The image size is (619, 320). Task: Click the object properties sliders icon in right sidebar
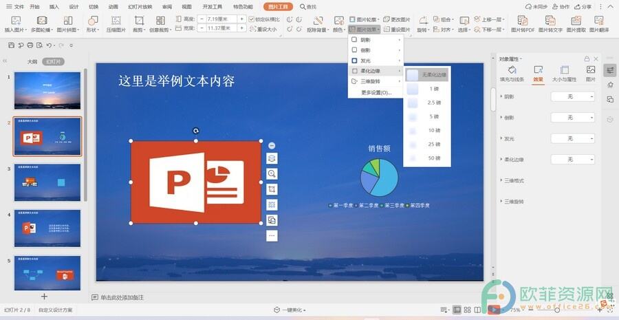[x=610, y=70]
